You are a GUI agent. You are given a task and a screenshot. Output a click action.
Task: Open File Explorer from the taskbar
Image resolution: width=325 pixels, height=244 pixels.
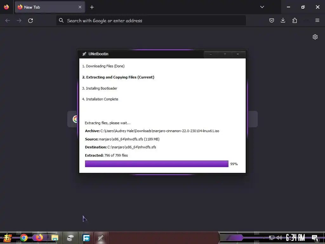coord(55,238)
